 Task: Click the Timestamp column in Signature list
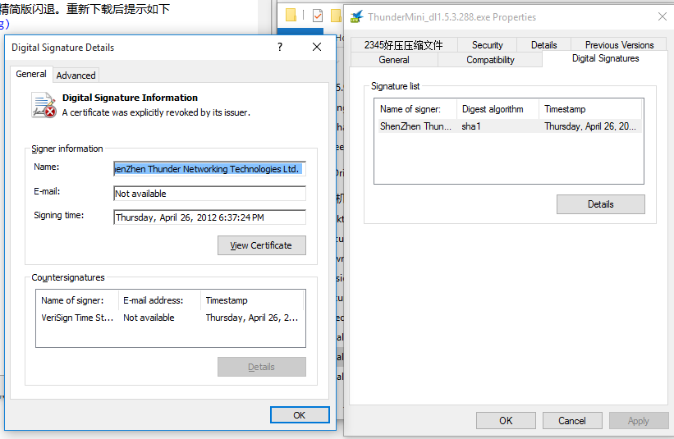pyautogui.click(x=590, y=109)
